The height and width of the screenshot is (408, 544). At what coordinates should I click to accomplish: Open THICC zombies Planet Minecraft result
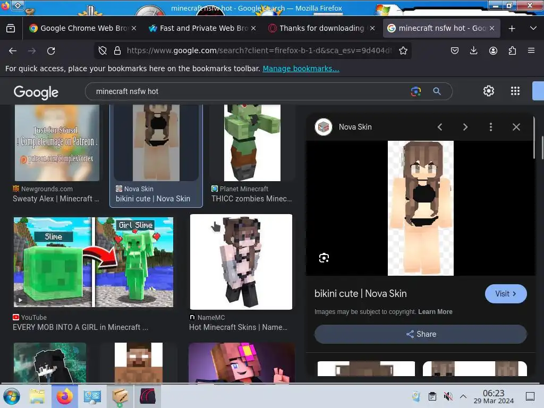click(x=251, y=199)
